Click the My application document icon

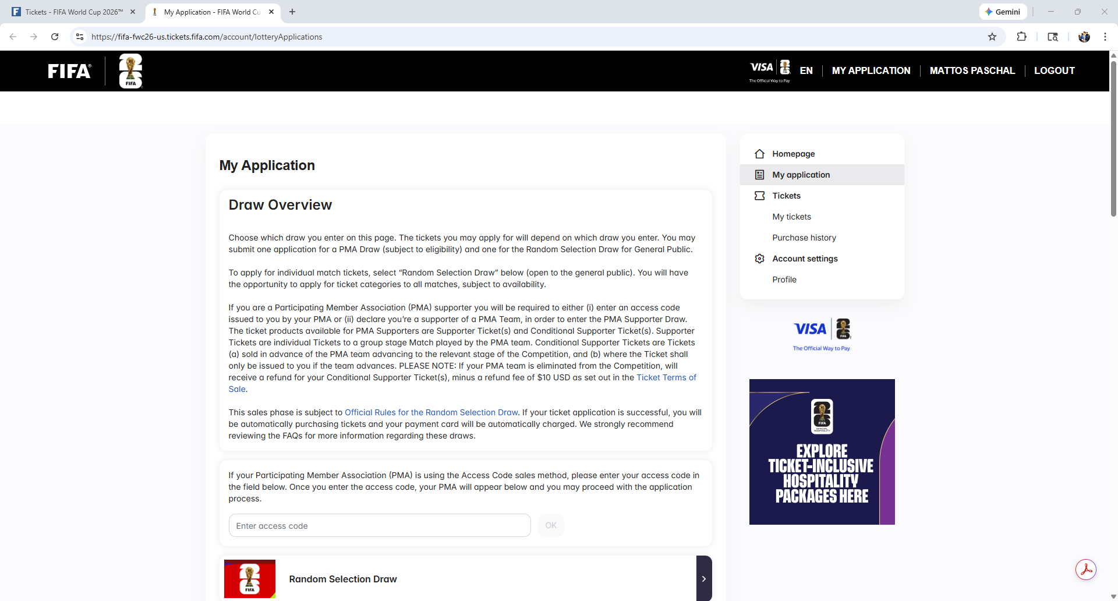tap(759, 175)
